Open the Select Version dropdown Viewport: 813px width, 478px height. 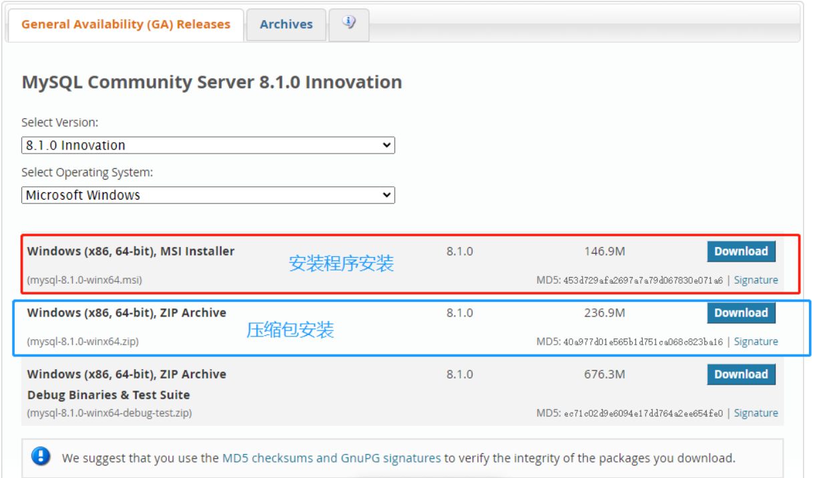point(208,145)
